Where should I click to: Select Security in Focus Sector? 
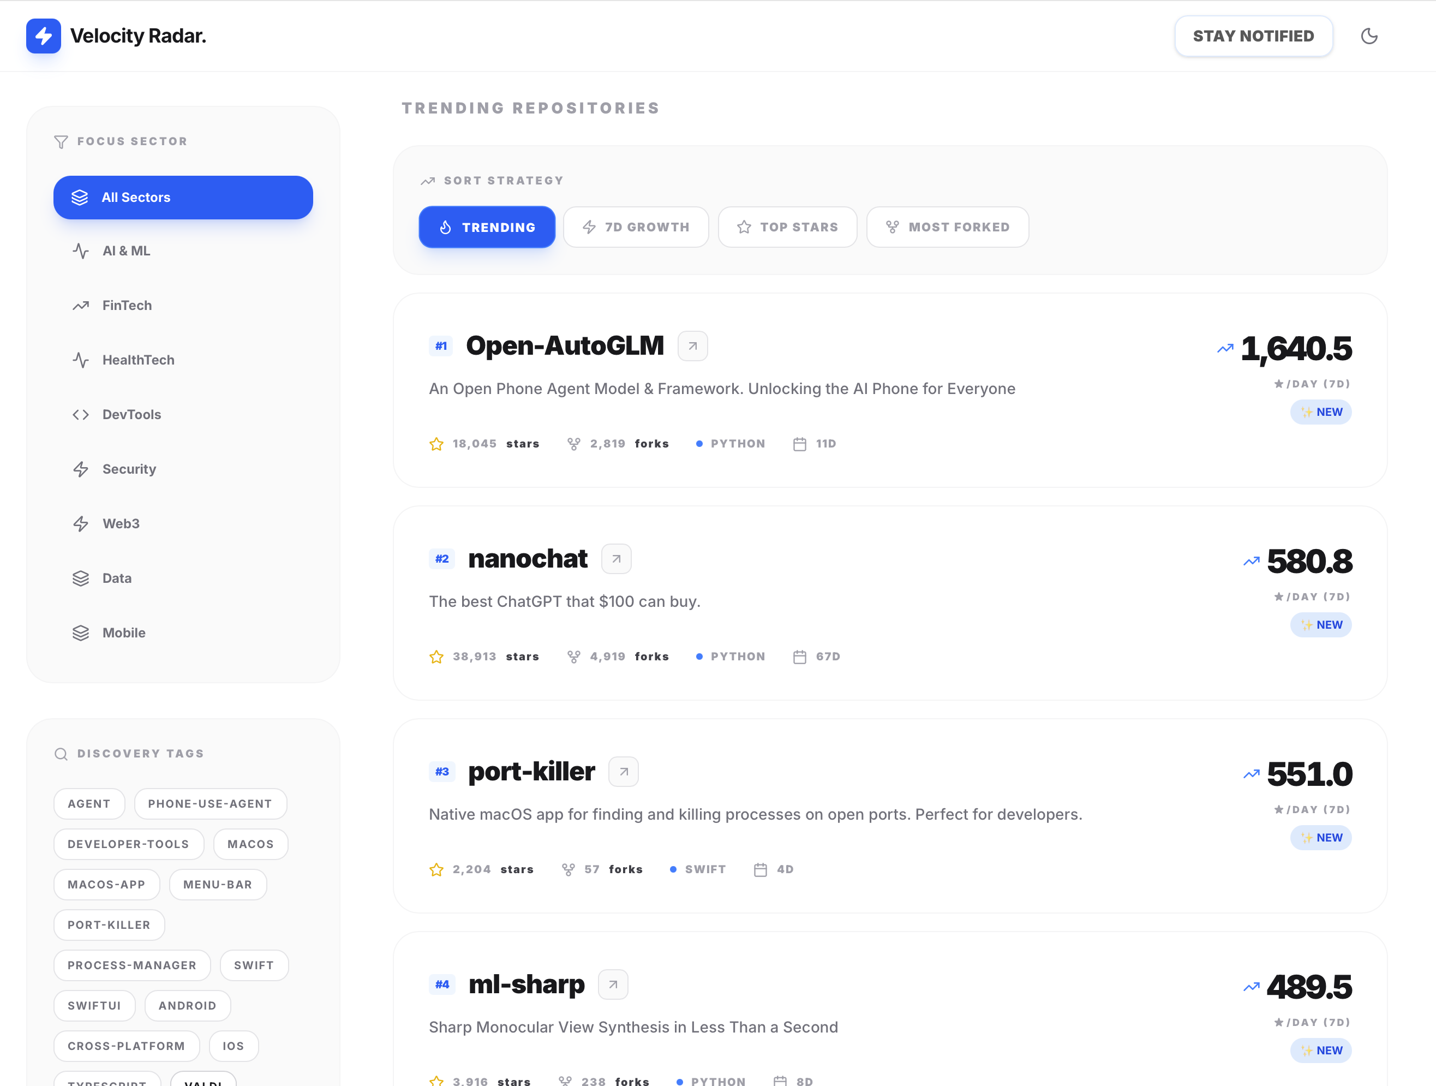pyautogui.click(x=129, y=469)
